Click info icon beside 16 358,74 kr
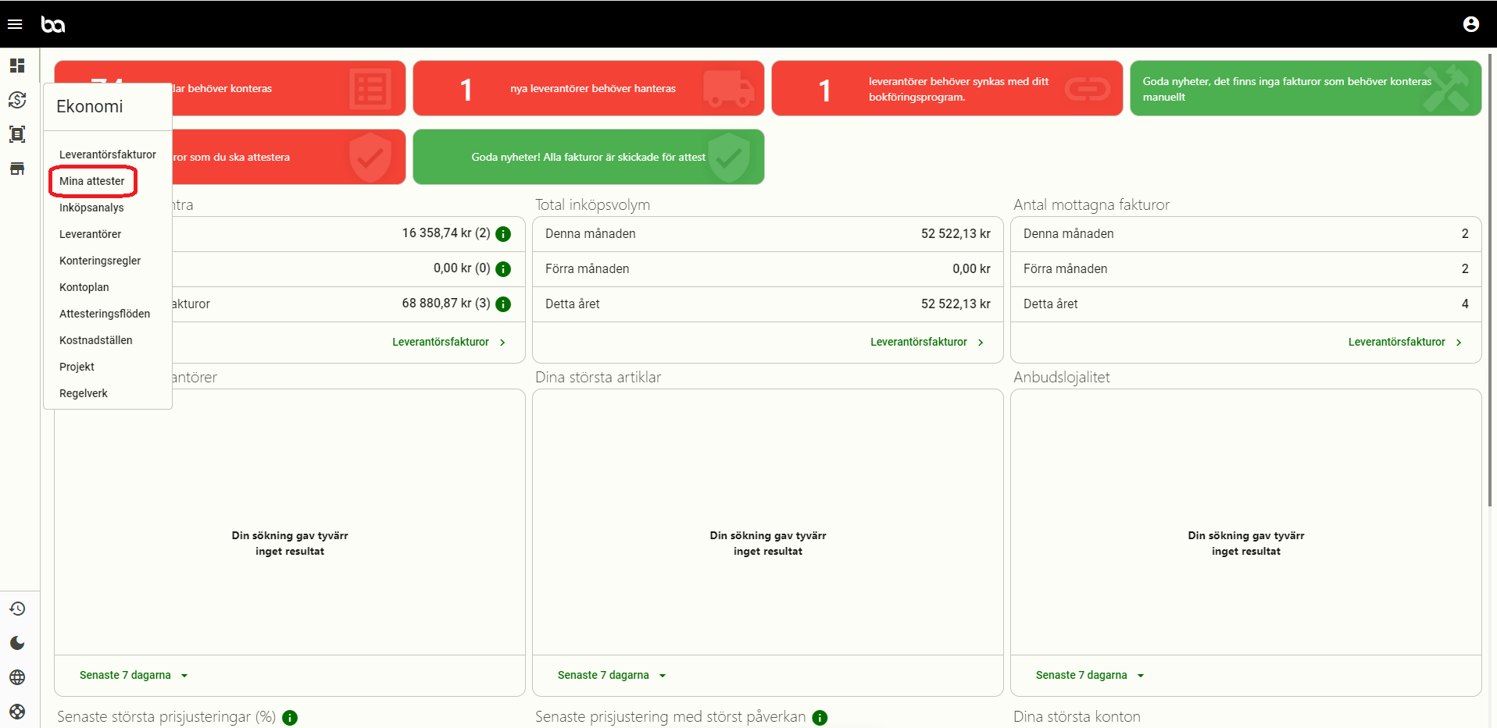The width and height of the screenshot is (1497, 728). [x=503, y=234]
